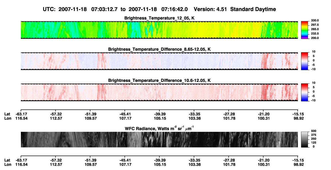
Task: Click the 8.65-12.05 temperature difference image strip
Action: pos(159,61)
